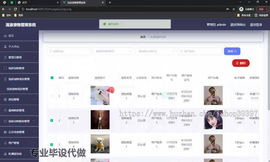The height and width of the screenshot is (162, 270).
Task: Open the 首页 sidebar menu item
Action: (19, 36)
